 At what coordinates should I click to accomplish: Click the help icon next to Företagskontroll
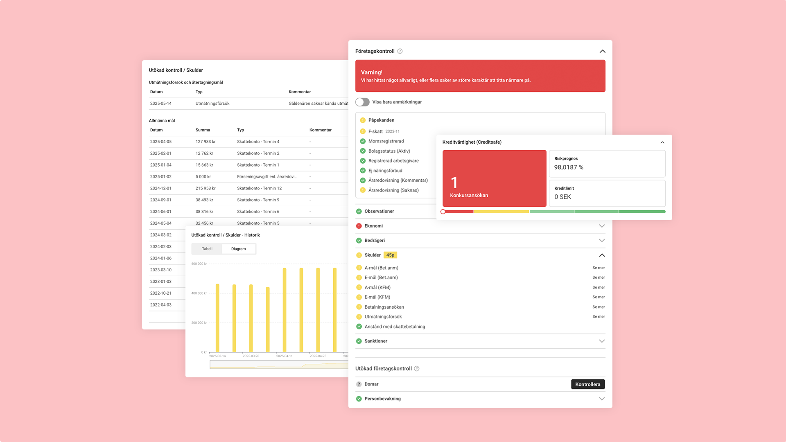(x=400, y=51)
